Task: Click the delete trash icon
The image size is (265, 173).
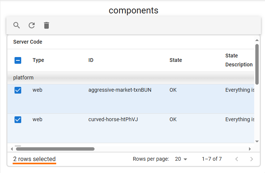Action: [47, 25]
